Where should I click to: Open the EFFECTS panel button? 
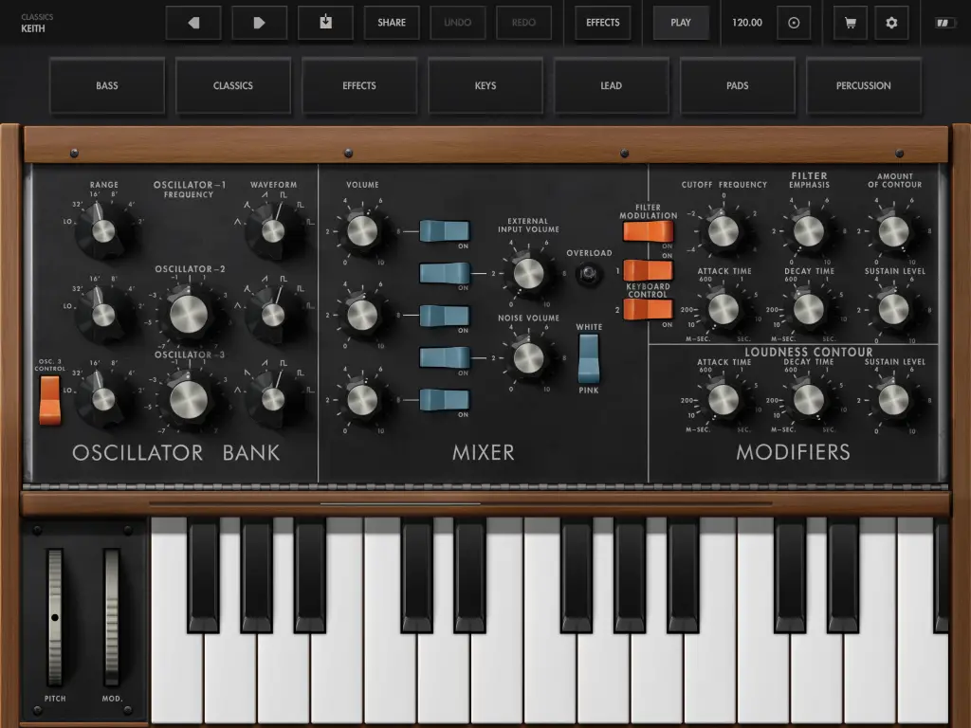602,23
